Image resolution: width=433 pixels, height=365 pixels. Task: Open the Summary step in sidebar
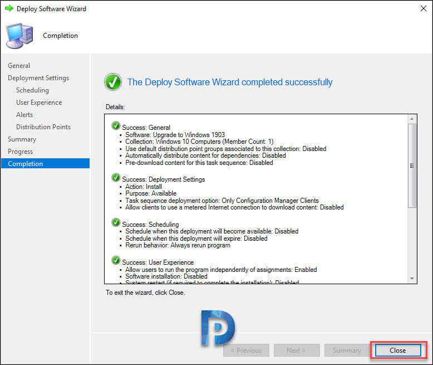pos(22,139)
